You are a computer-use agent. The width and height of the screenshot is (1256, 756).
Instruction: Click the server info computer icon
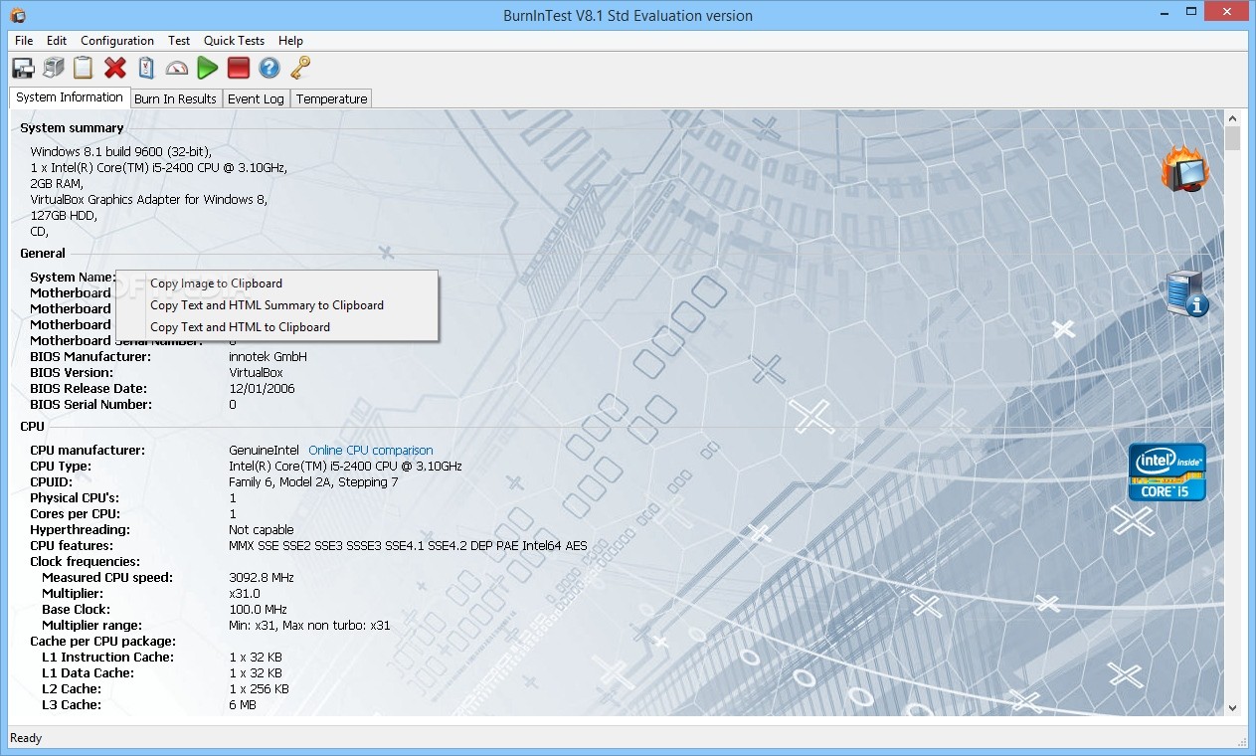(x=1187, y=293)
